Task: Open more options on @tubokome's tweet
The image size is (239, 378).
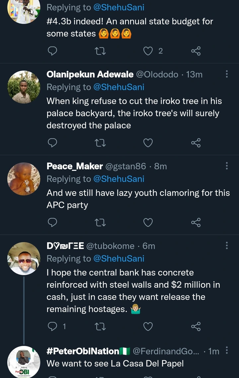Action: click(x=227, y=246)
